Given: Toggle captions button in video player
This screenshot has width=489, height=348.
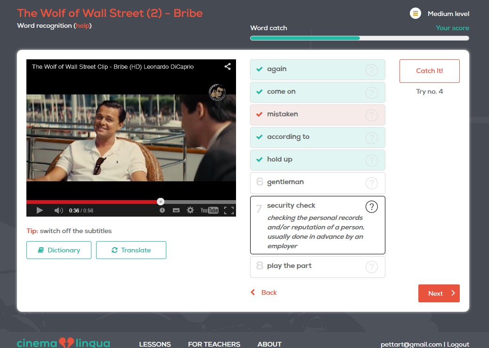Looking at the screenshot, I should 176,210.
